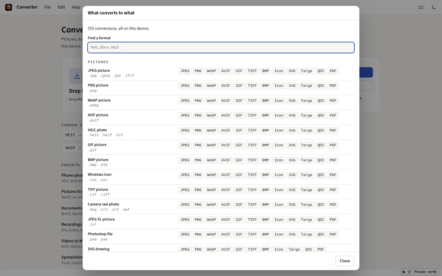This screenshot has width=442, height=276.
Task: Click the HEIC photo format name
Action: click(97, 130)
